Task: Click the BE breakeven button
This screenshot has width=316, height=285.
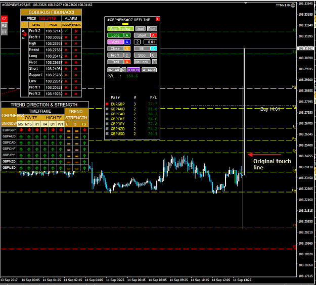Action: point(142,49)
